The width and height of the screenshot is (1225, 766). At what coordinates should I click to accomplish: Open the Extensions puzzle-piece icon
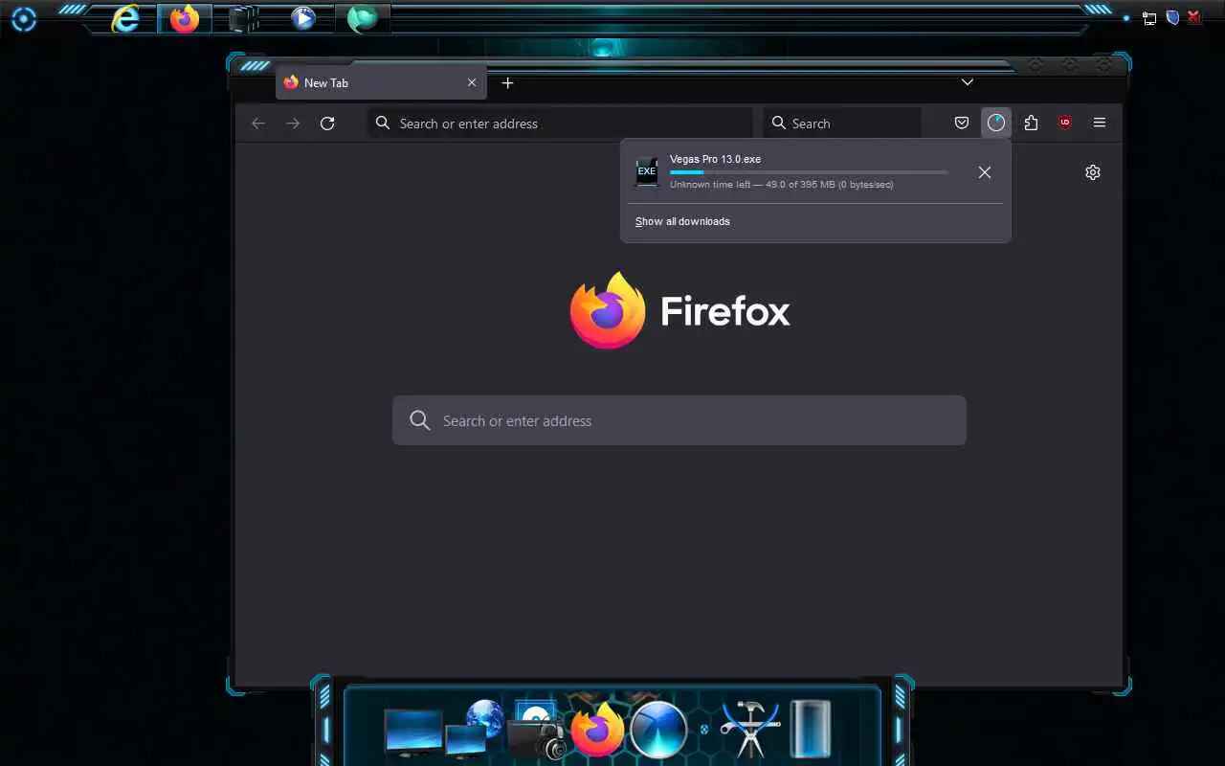click(x=1031, y=123)
